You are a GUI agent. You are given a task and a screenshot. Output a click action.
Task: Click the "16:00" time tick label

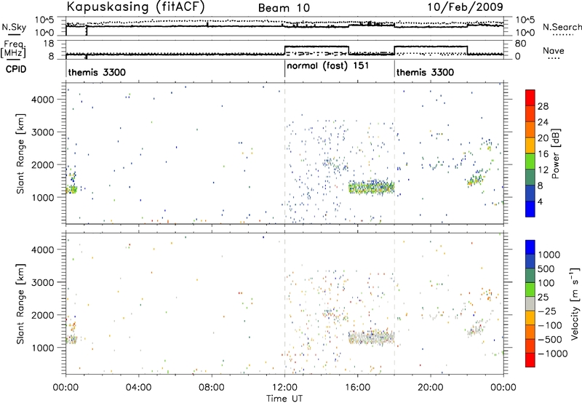tap(357, 388)
